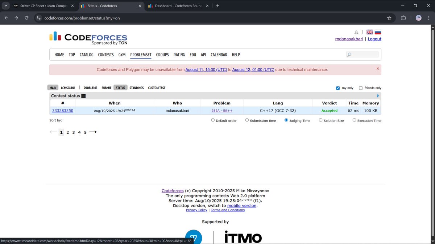
Task: Open the CATALOG menu item
Action: [87, 55]
